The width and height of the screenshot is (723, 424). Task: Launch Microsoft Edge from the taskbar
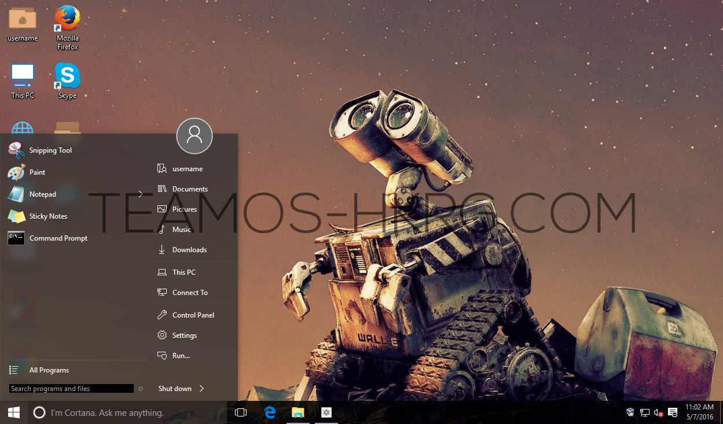click(270, 412)
